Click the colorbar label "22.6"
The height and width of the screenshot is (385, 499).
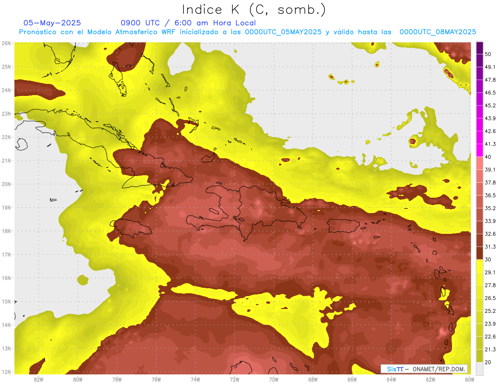[x=490, y=337]
